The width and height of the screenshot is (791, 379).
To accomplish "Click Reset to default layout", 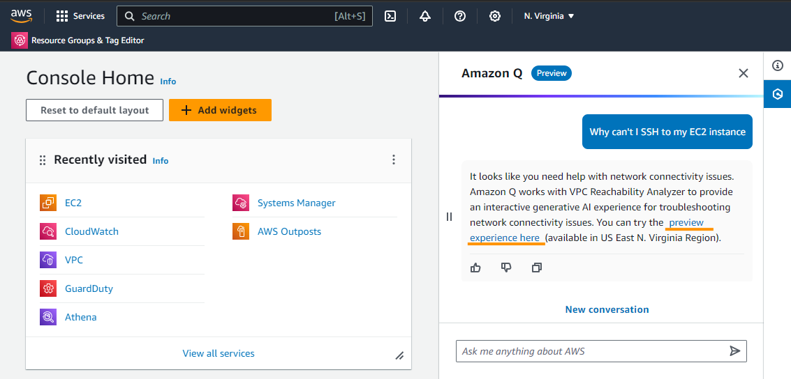I will (95, 110).
